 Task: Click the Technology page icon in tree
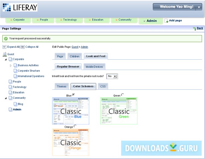coord(10,87)
